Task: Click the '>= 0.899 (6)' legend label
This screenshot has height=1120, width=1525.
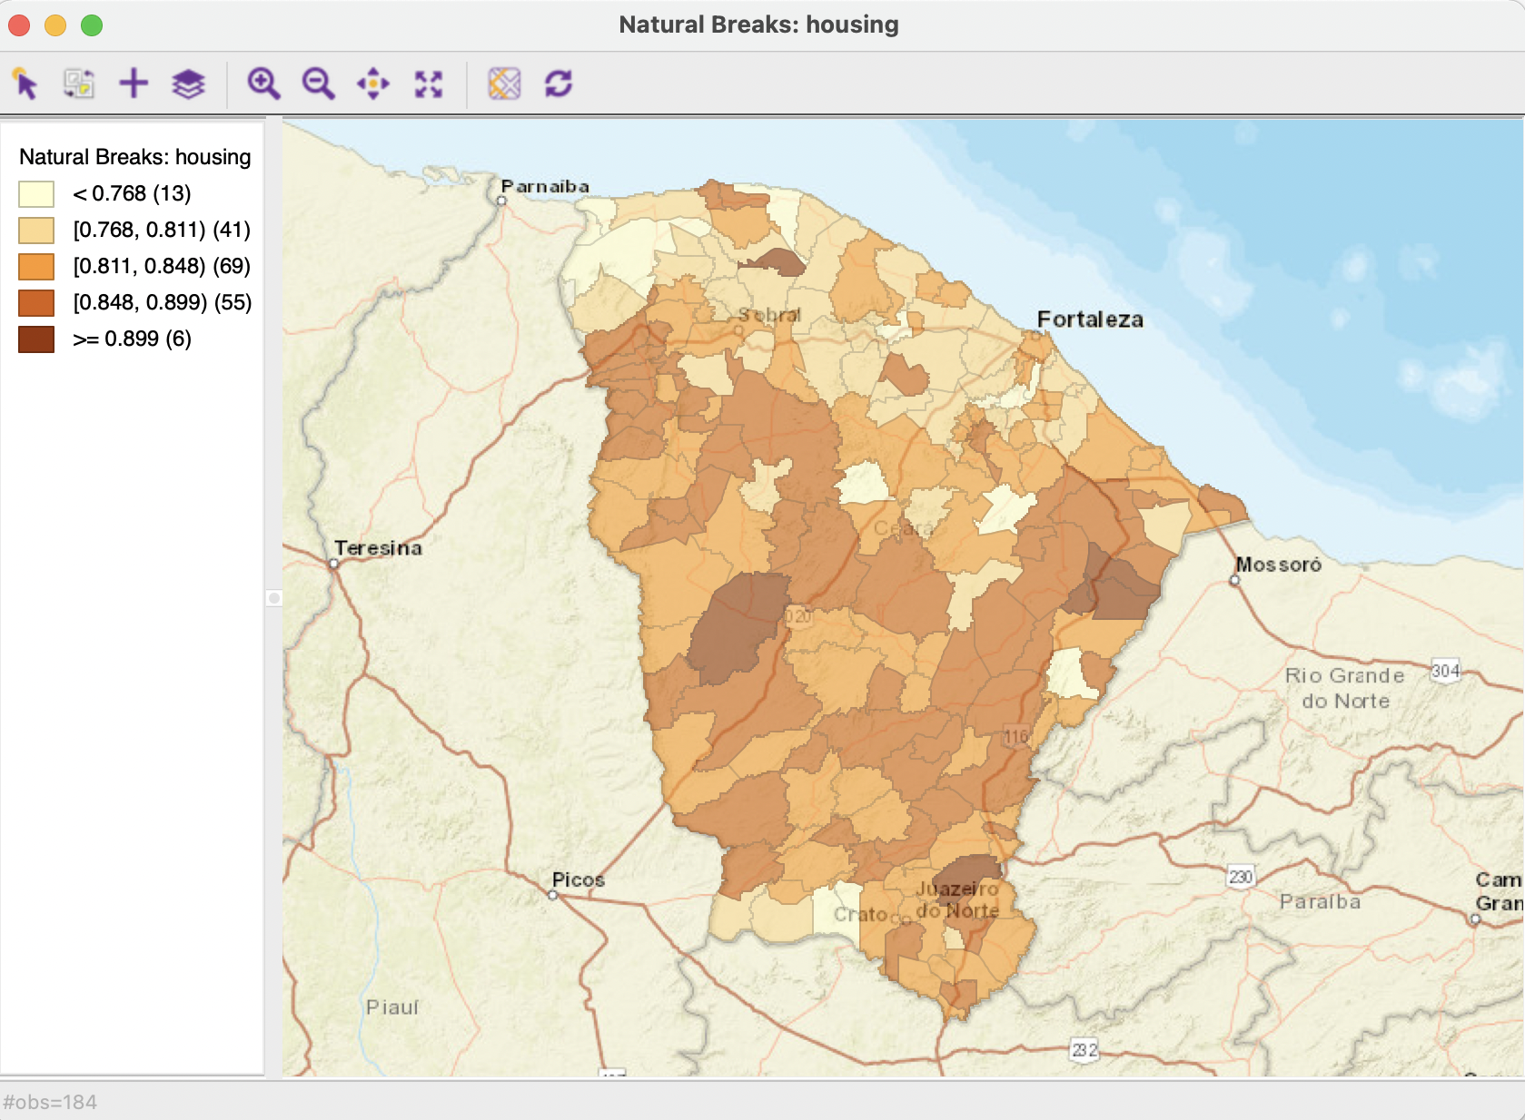Action: [132, 339]
